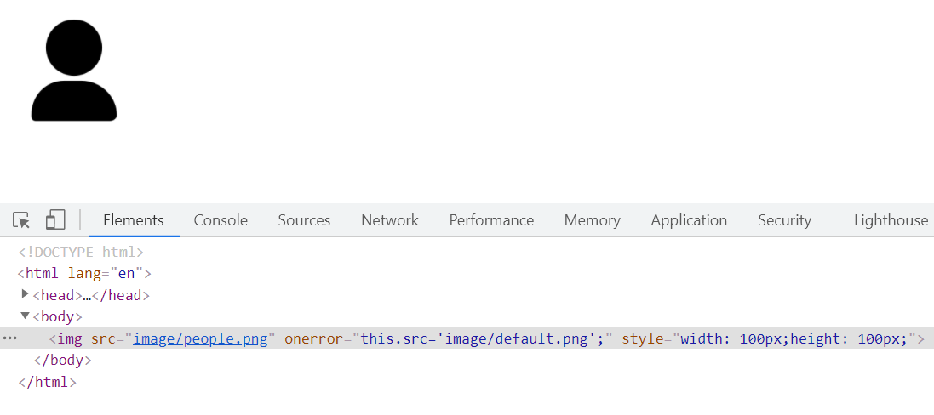
Task: Click the onerror attribute value text
Action: pyautogui.click(x=482, y=339)
